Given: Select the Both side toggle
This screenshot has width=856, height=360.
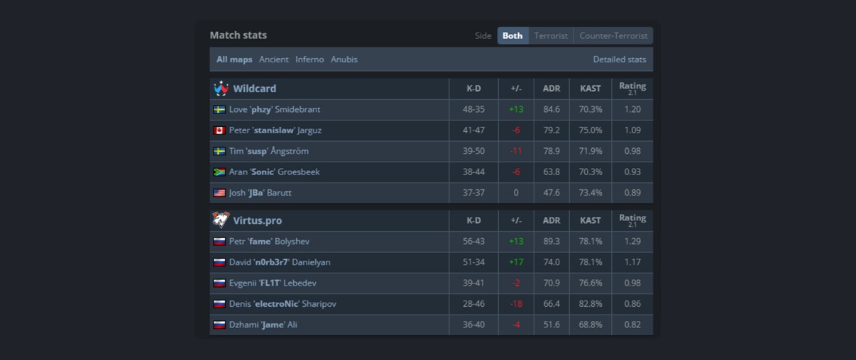Looking at the screenshot, I should (512, 35).
